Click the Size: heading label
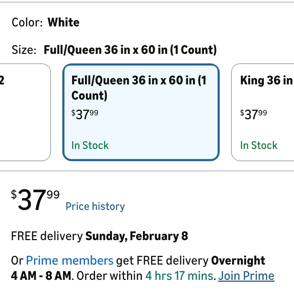This screenshot has height=294, width=294. click(24, 50)
